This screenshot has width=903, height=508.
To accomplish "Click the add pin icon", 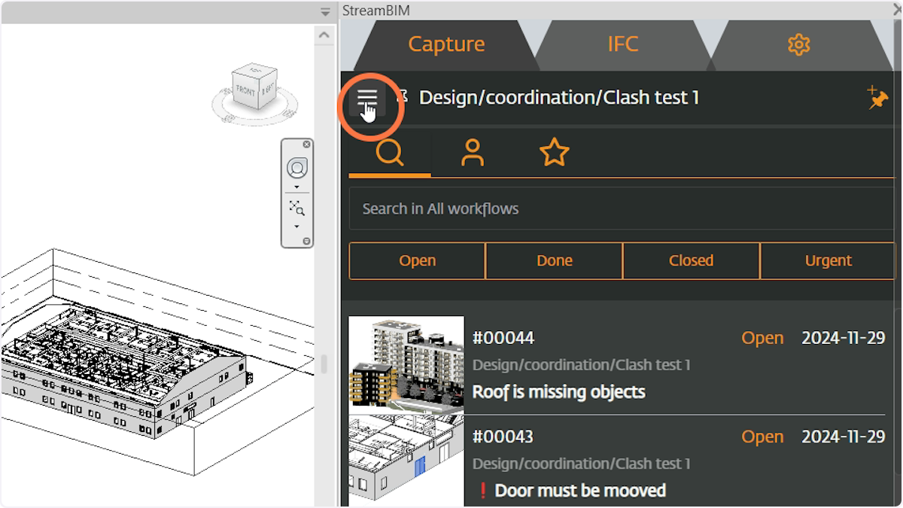I will pos(877,98).
